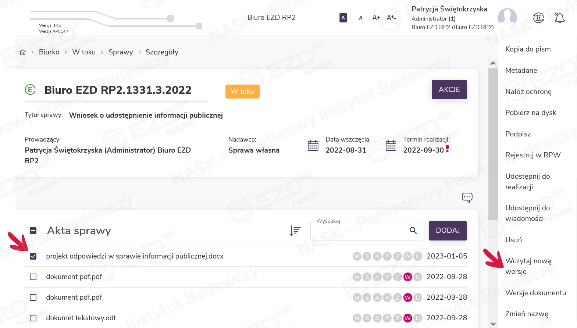The height and width of the screenshot is (328, 577).
Task: Click the home icon in breadcrumb
Action: [x=23, y=52]
